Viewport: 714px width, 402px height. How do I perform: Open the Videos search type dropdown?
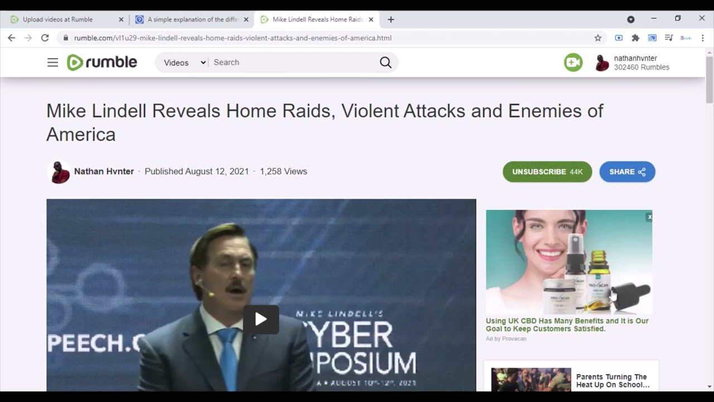tap(184, 63)
